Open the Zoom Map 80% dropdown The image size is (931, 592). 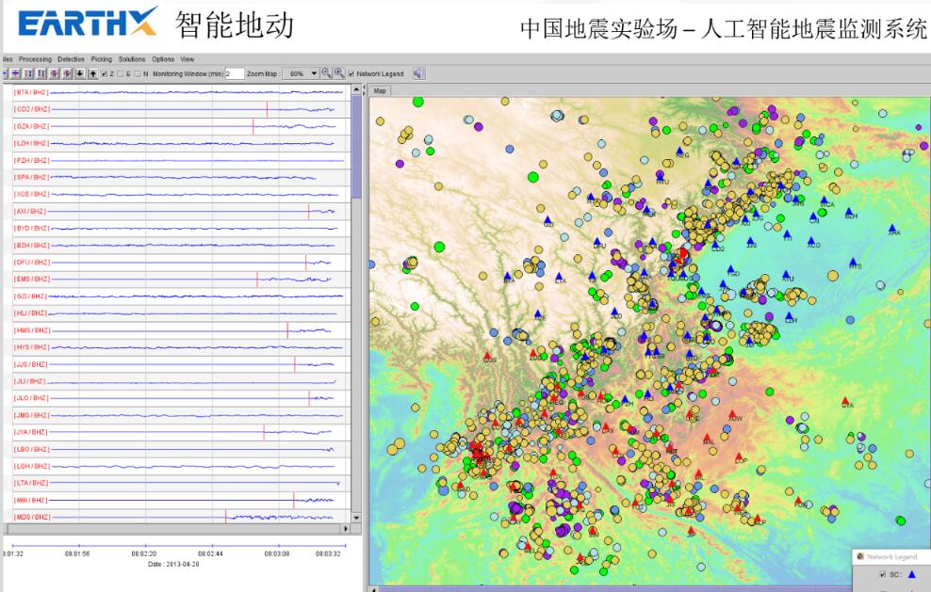coord(301,73)
